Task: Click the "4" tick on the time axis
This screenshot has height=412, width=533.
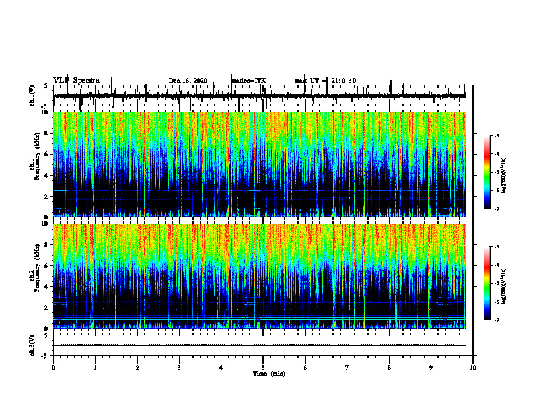Action: pyautogui.click(x=221, y=368)
